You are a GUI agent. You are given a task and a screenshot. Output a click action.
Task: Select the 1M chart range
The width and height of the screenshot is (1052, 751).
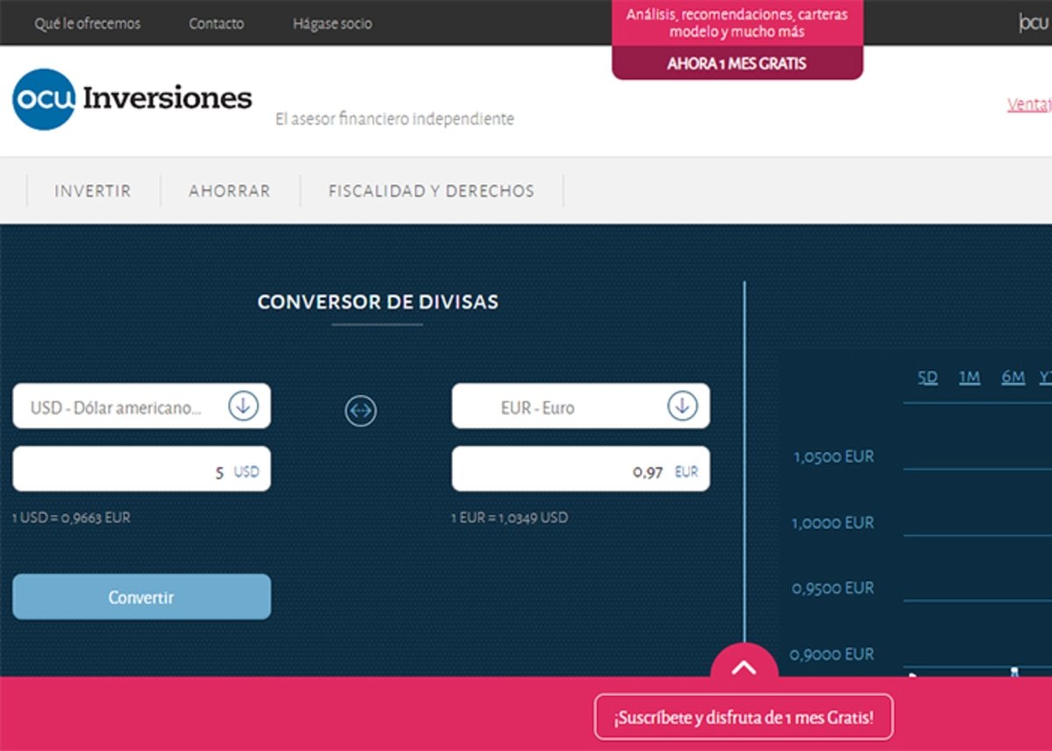pyautogui.click(x=969, y=377)
